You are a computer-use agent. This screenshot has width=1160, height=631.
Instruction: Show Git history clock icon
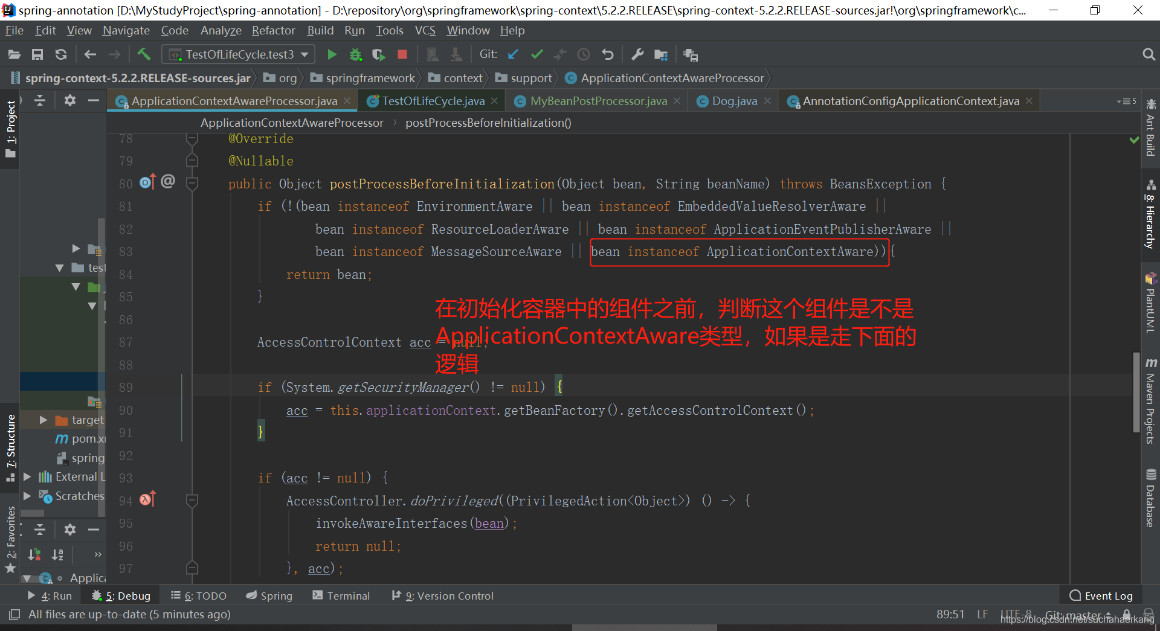(x=584, y=55)
